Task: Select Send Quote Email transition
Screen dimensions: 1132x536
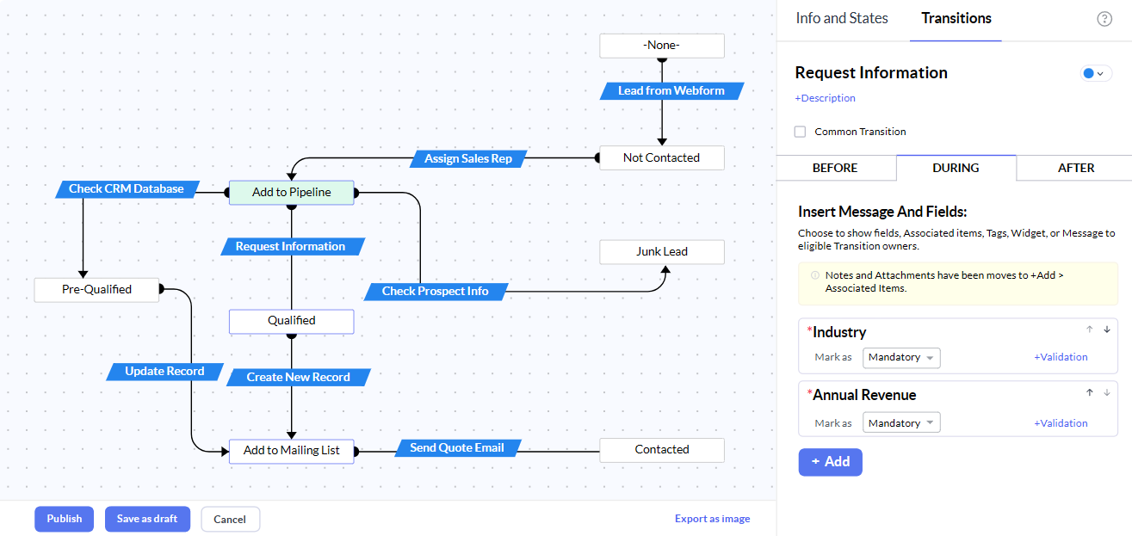Action: tap(457, 448)
